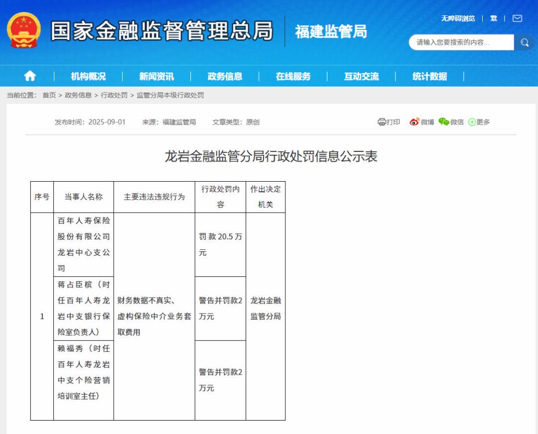Click 首页 in the breadcrumb
538x434 pixels.
(x=49, y=95)
